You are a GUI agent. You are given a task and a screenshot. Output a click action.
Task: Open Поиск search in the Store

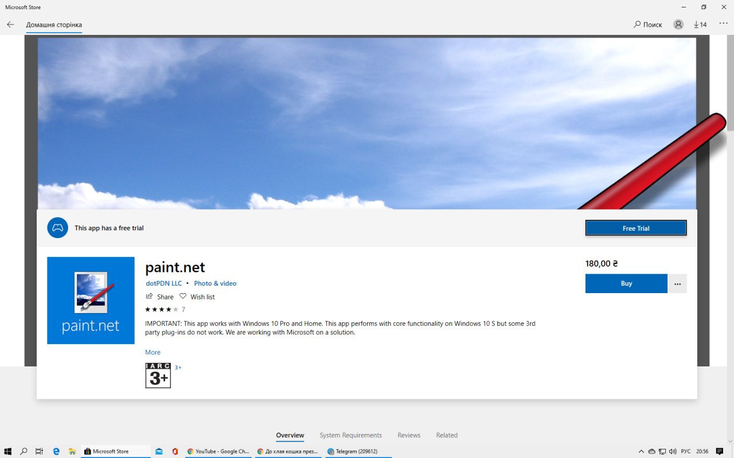click(648, 25)
